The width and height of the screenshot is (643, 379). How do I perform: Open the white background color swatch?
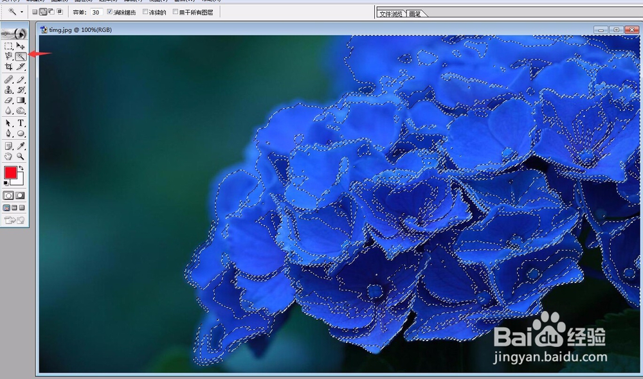tap(20, 181)
